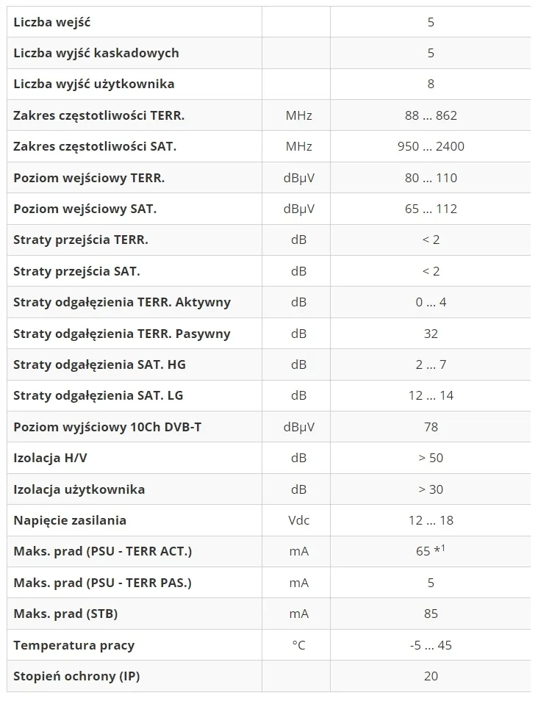This screenshot has width=538, height=701.
Task: Click the TERR frequency value 88 ... 862
Action: click(431, 115)
